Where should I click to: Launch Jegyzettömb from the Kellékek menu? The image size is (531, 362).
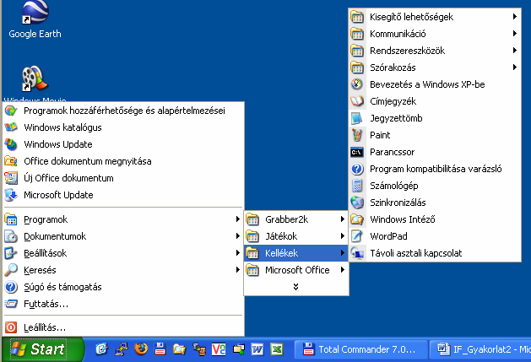coord(435,118)
